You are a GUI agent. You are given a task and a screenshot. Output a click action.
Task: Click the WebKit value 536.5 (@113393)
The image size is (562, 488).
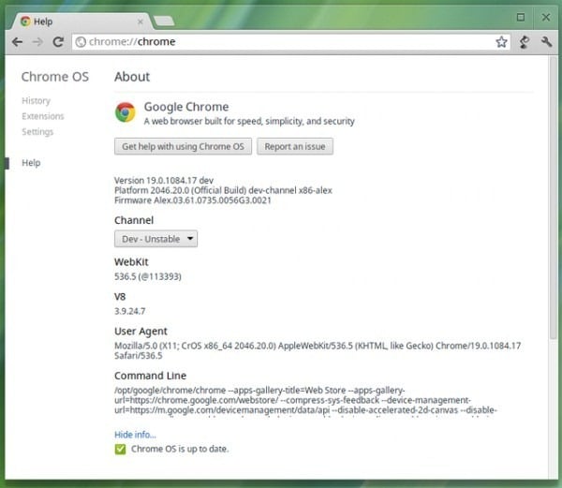pyautogui.click(x=148, y=276)
